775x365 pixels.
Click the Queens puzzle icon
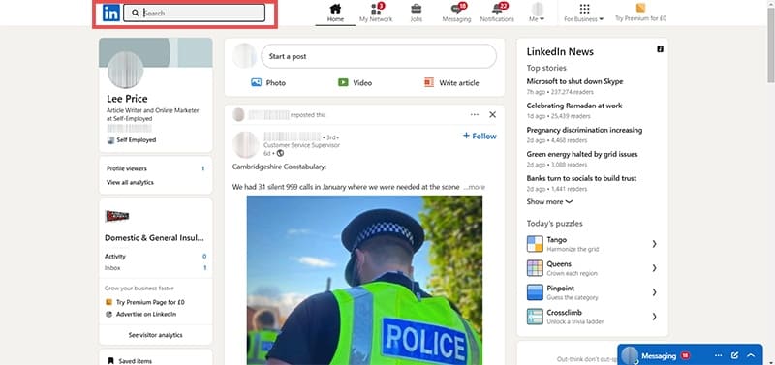(535, 268)
